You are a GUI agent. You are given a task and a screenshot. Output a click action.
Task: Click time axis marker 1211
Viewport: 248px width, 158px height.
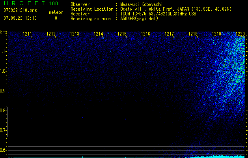(27, 34)
